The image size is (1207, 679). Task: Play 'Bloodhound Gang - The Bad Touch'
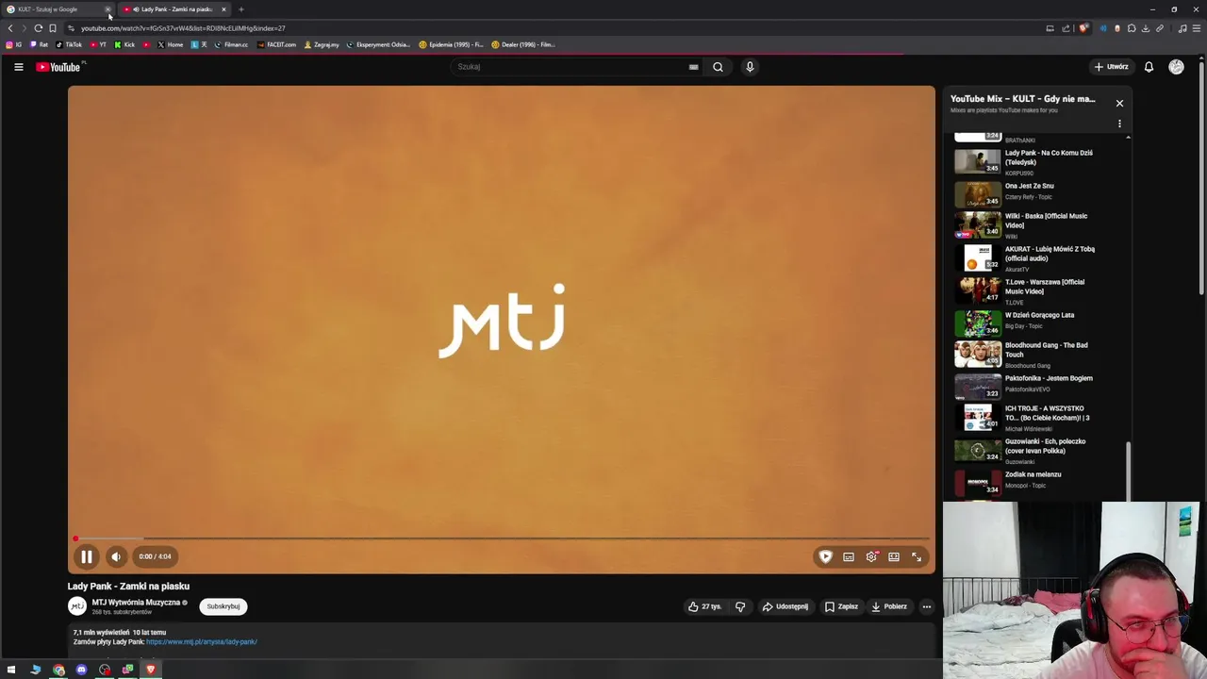[1037, 355]
